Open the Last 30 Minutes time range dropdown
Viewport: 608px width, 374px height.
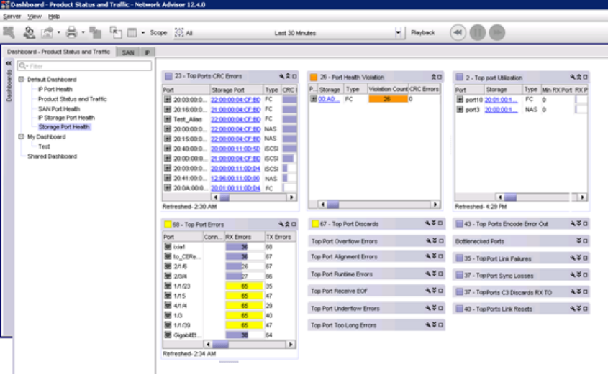pyautogui.click(x=399, y=33)
